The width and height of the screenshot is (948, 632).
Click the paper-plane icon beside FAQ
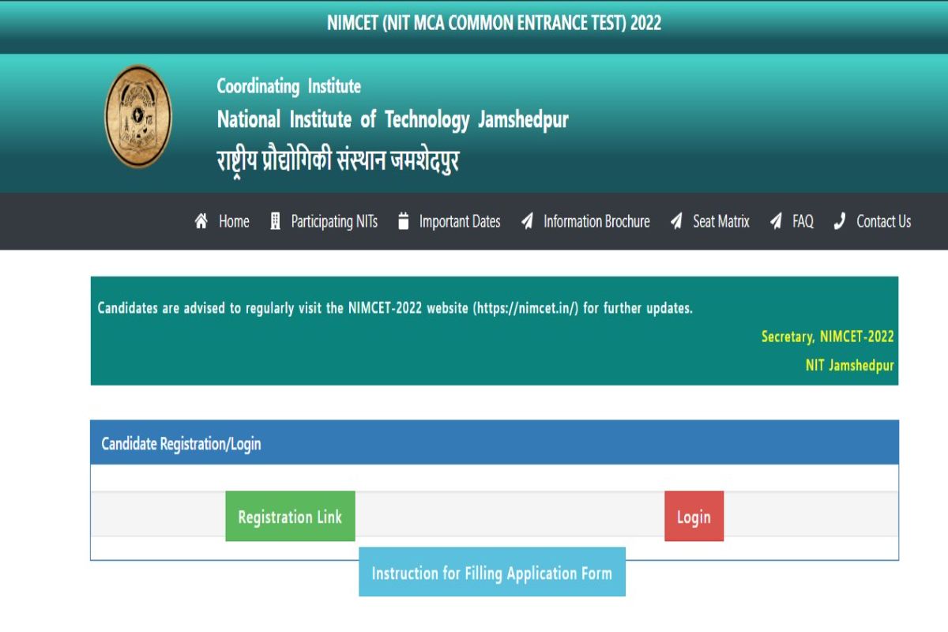(x=777, y=221)
